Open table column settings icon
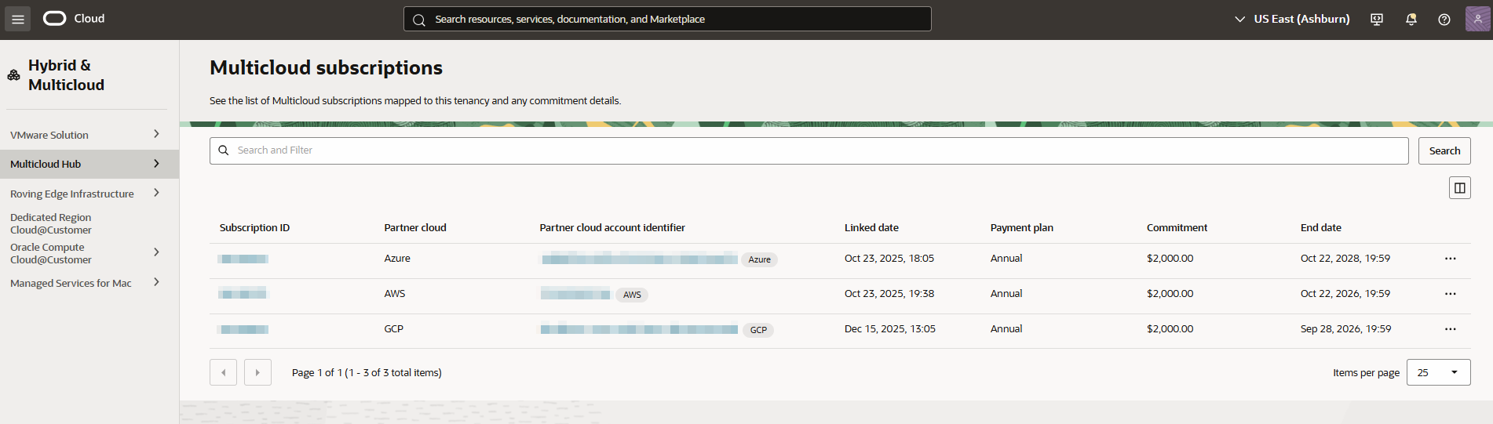 click(x=1459, y=188)
